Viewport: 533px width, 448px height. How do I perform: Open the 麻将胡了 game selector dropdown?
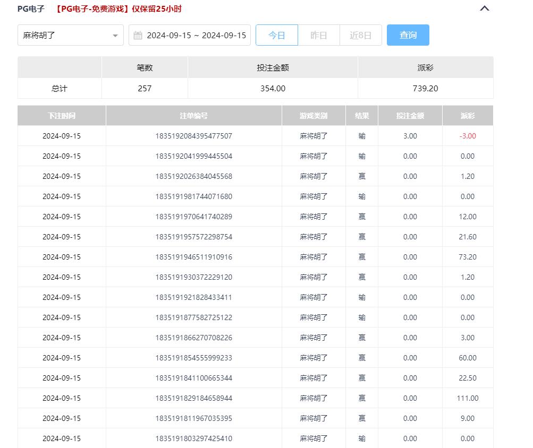[x=70, y=36]
